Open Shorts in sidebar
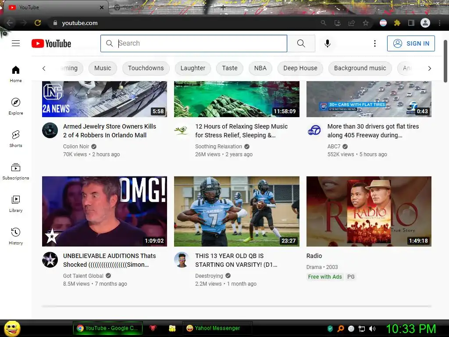449x337 pixels. point(16,139)
